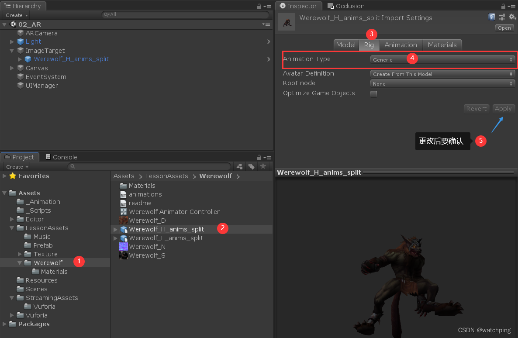Image resolution: width=518 pixels, height=338 pixels.
Task: Click the Inspector preset sliders icon
Action: [502, 17]
